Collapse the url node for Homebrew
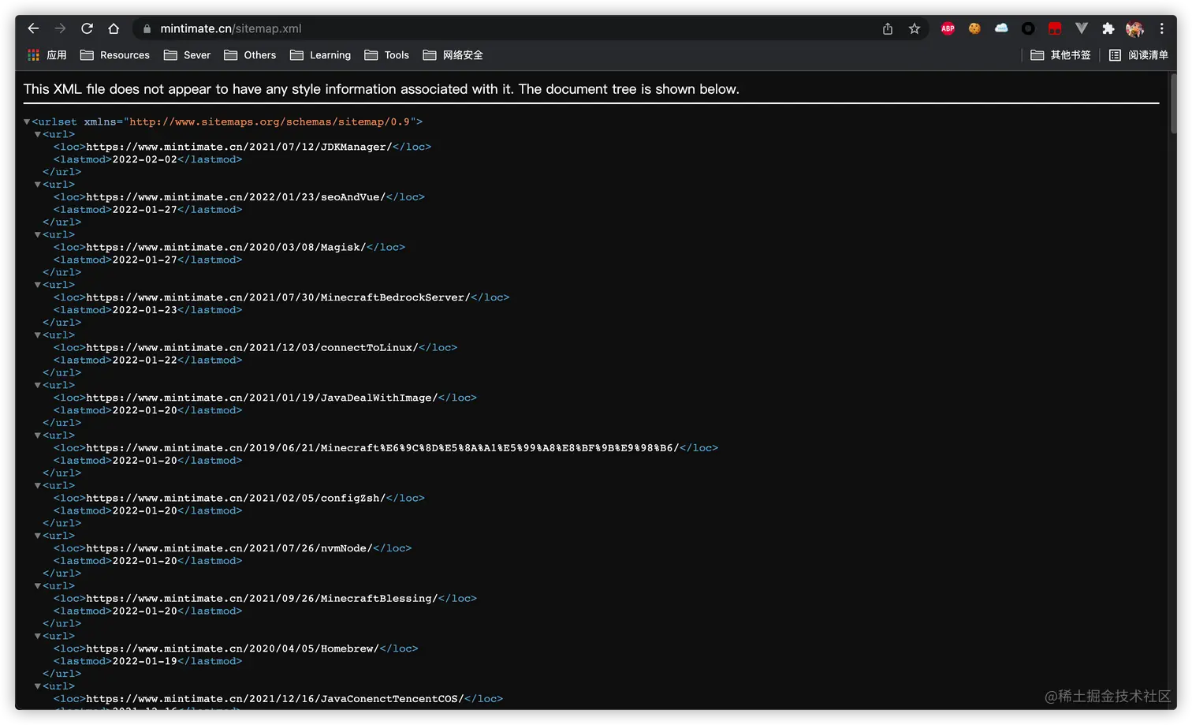Viewport: 1192px width, 725px height. 38,636
